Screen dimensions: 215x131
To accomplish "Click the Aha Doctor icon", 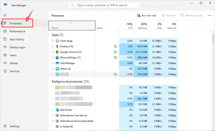I will (57, 110).
